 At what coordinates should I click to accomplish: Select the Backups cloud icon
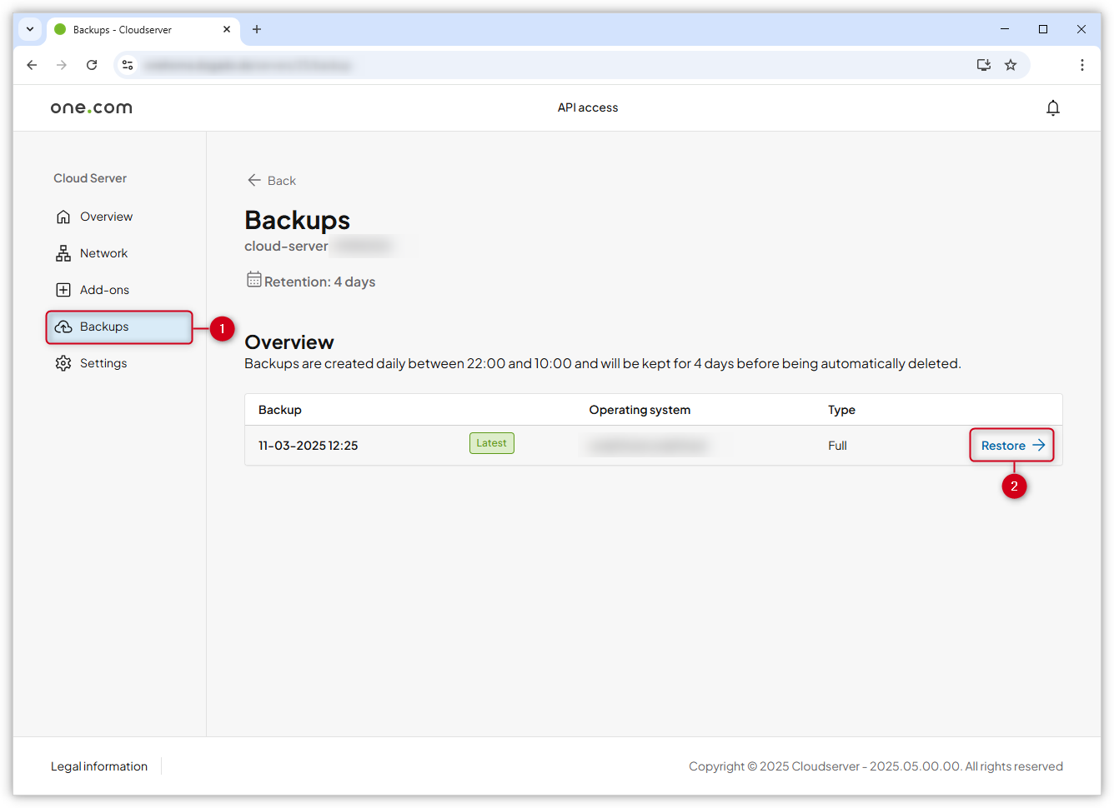(63, 326)
